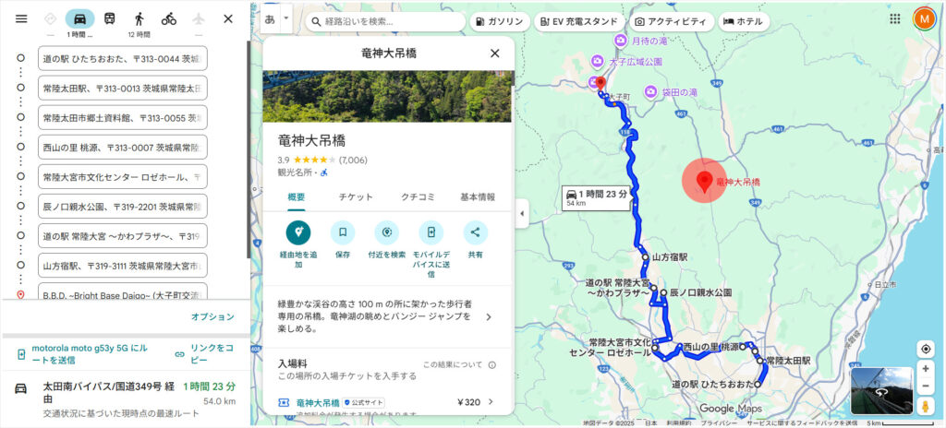
Task: Click the search nearby (付近を検索) icon
Action: point(387,232)
